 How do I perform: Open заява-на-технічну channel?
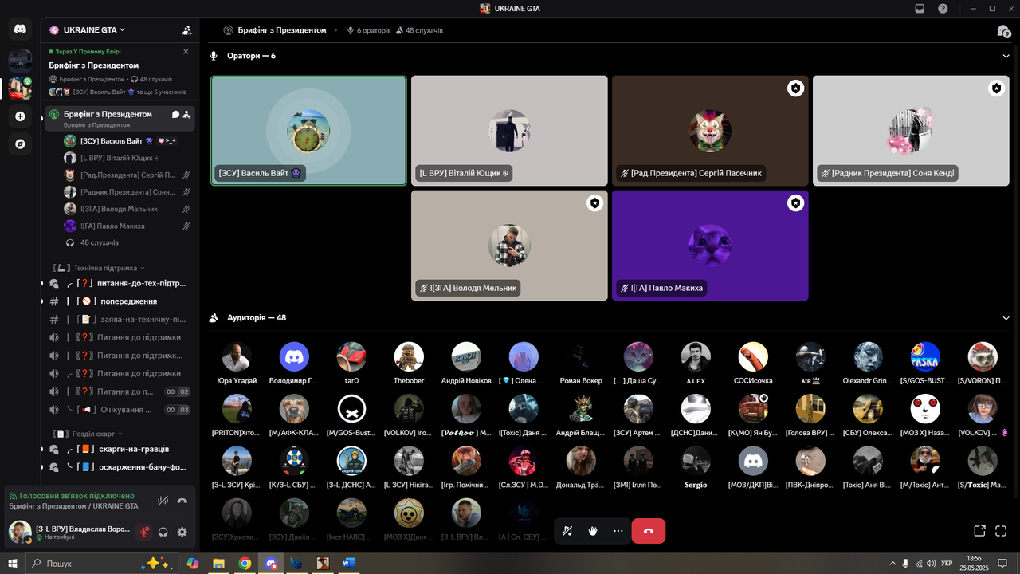coord(119,319)
